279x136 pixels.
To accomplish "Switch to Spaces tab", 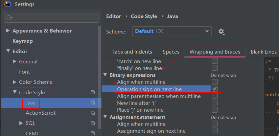I will click(x=171, y=52).
